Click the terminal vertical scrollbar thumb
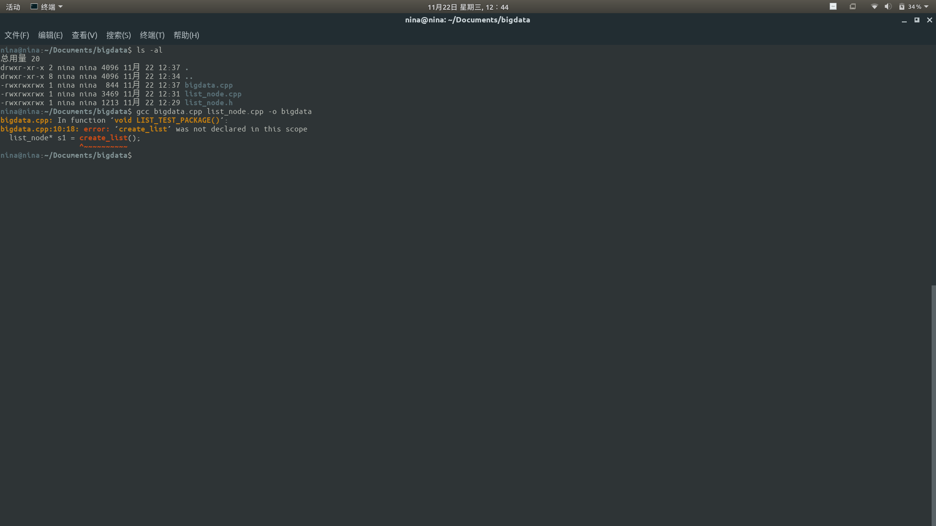Screen dimensions: 936x526 pyautogui.click(x=933, y=405)
